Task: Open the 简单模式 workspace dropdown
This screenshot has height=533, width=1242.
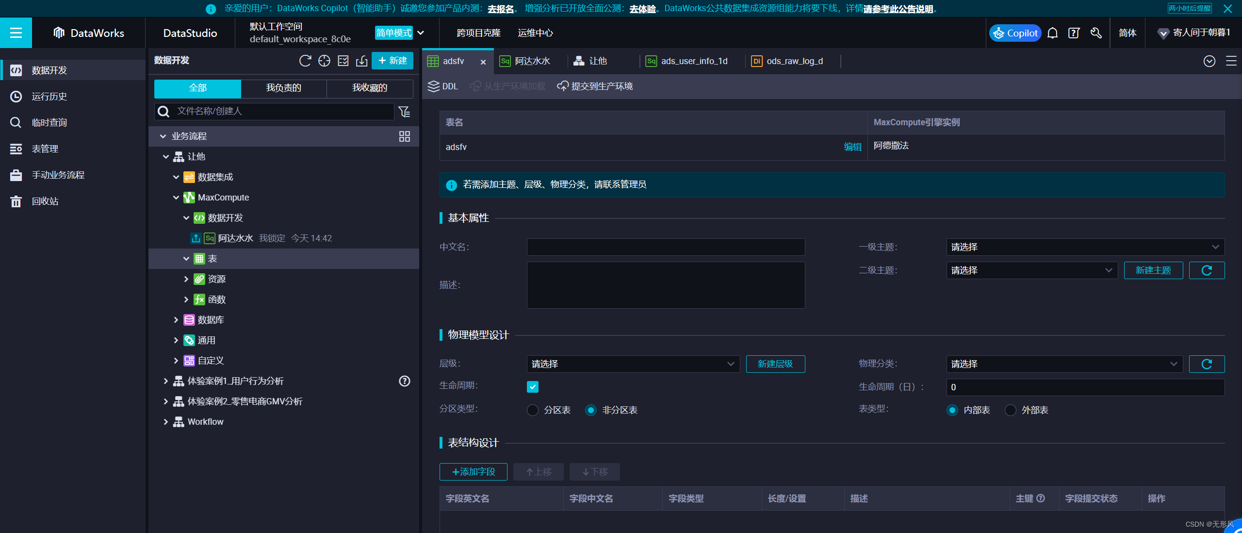Action: pos(400,33)
